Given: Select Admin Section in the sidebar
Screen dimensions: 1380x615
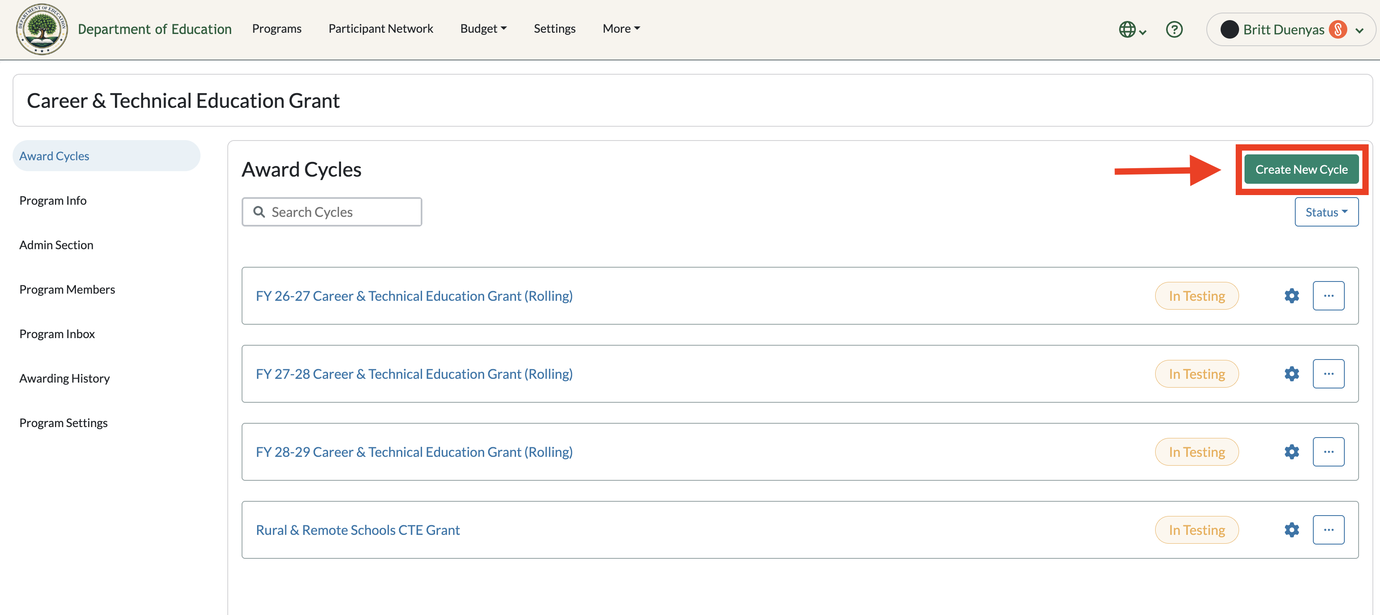Looking at the screenshot, I should (56, 245).
